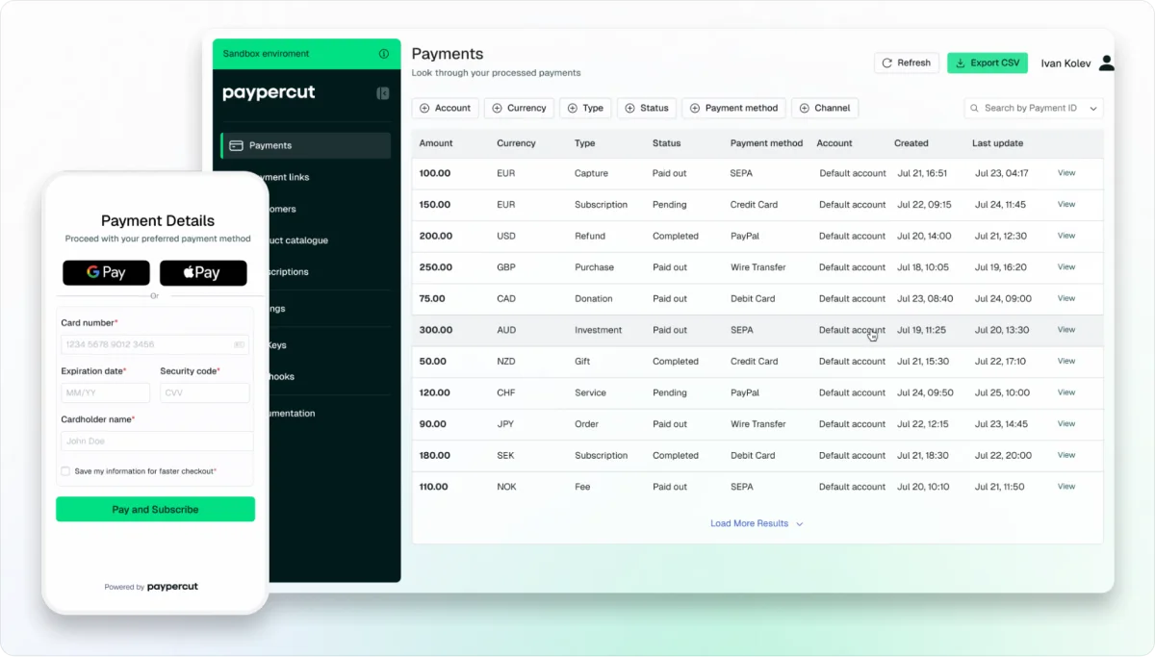
Task: Click Ivan Kolev user name
Action: pyautogui.click(x=1066, y=63)
